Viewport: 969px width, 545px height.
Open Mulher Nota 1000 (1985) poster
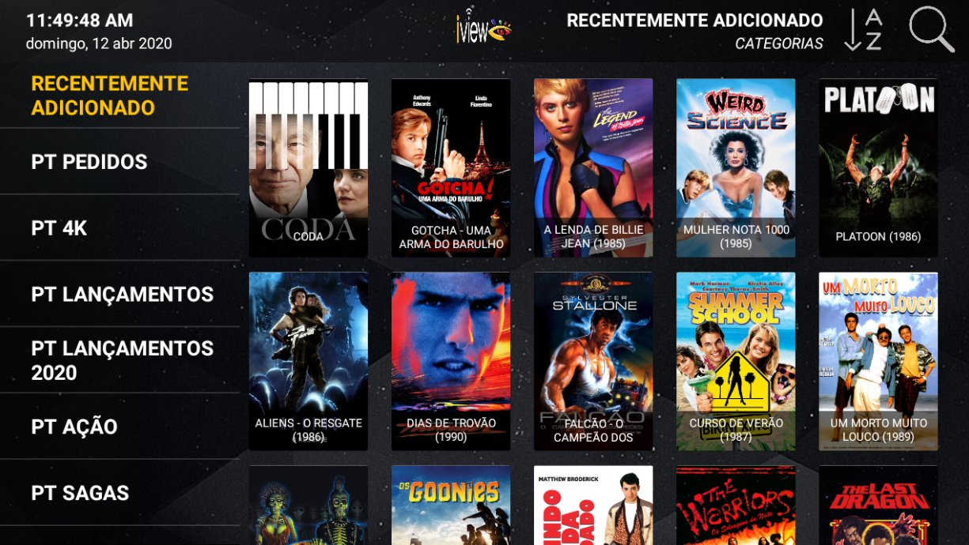(736, 168)
